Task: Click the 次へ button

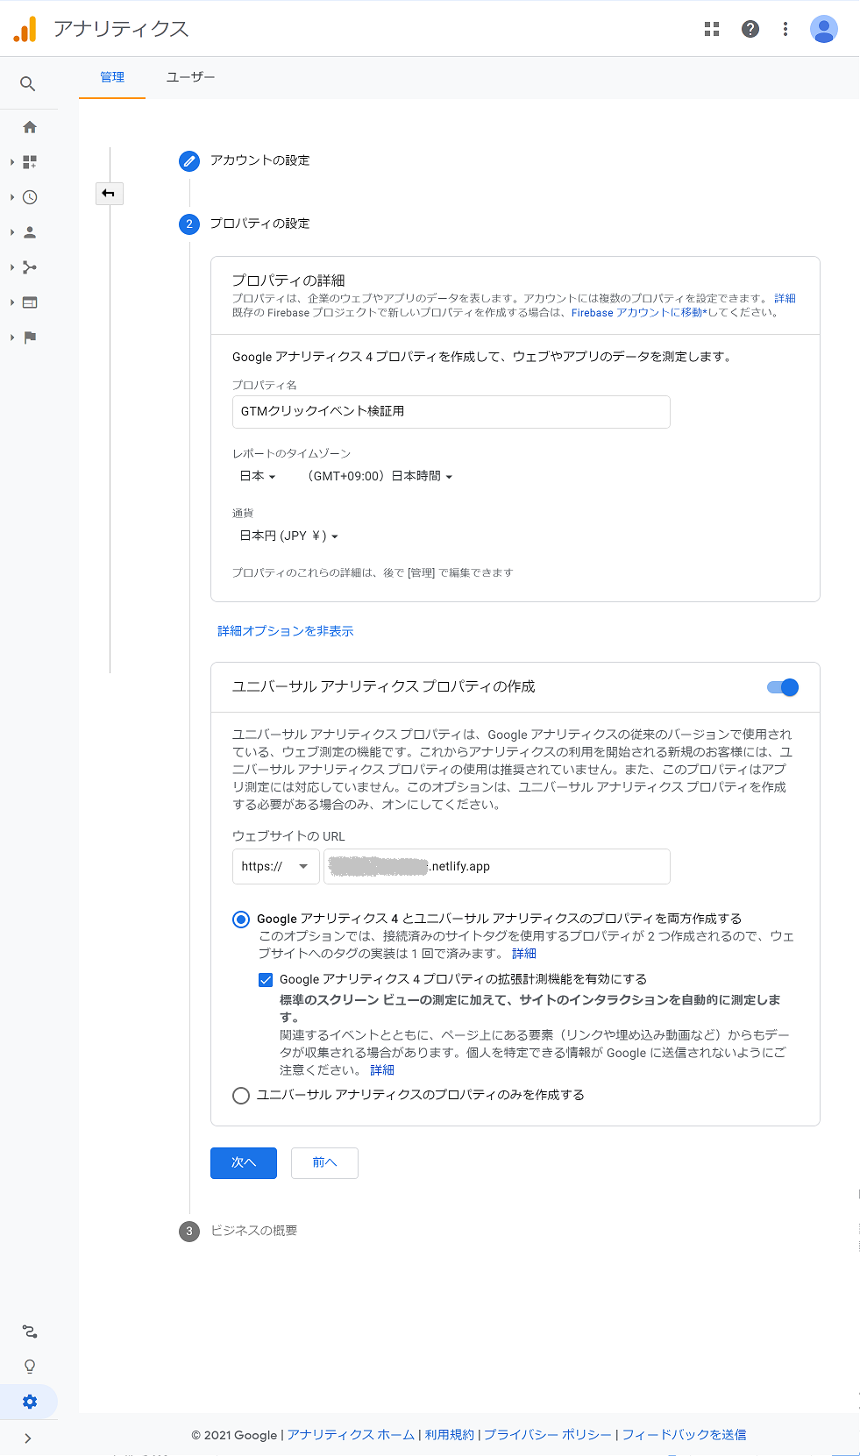Action: [x=244, y=1163]
